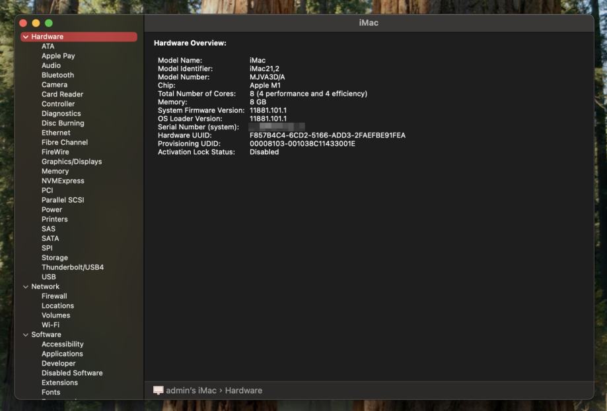The image size is (607, 411).
Task: Open Disabled Software entry
Action: click(x=72, y=373)
